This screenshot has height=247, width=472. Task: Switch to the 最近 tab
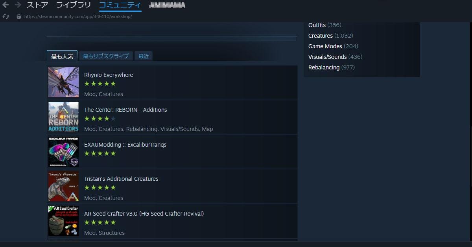pyautogui.click(x=144, y=56)
